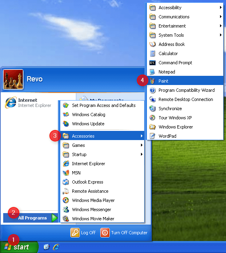Expand the Games submenu arrow

142,145
